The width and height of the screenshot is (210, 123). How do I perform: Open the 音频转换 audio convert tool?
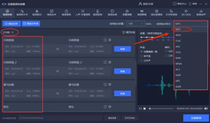click(x=7, y=13)
